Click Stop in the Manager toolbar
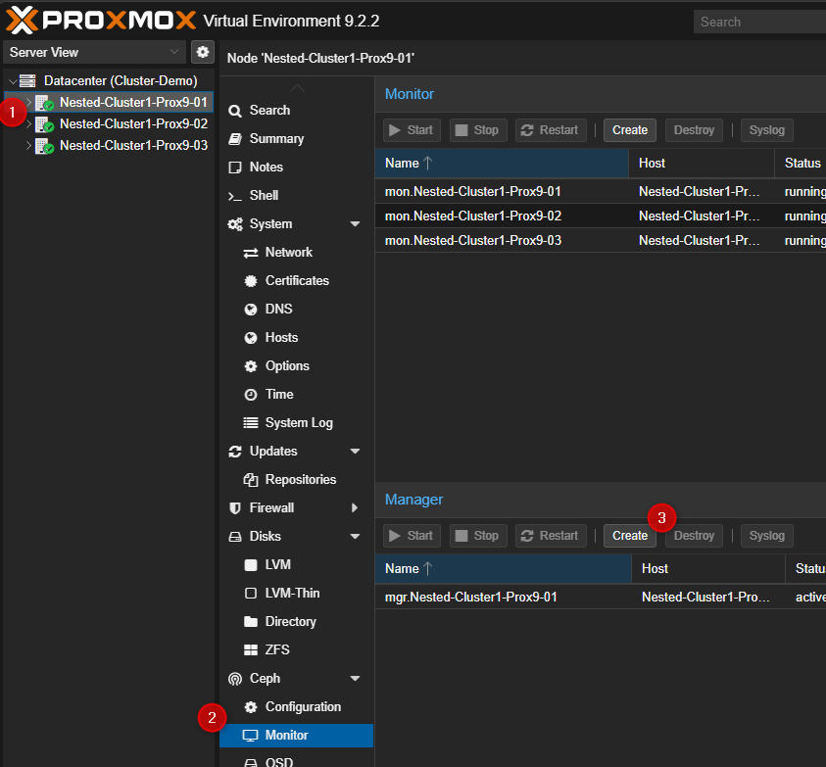826x767 pixels. point(478,536)
